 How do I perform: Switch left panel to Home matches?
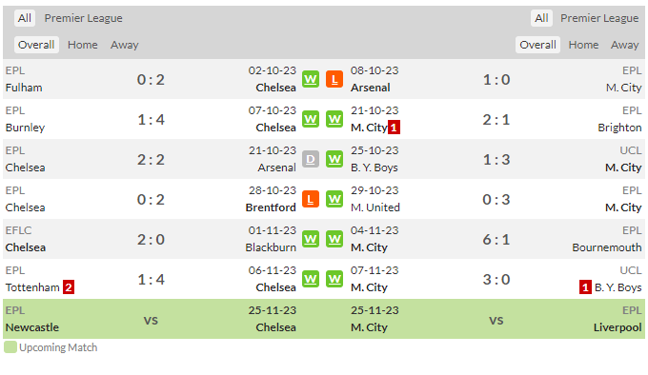click(x=83, y=45)
